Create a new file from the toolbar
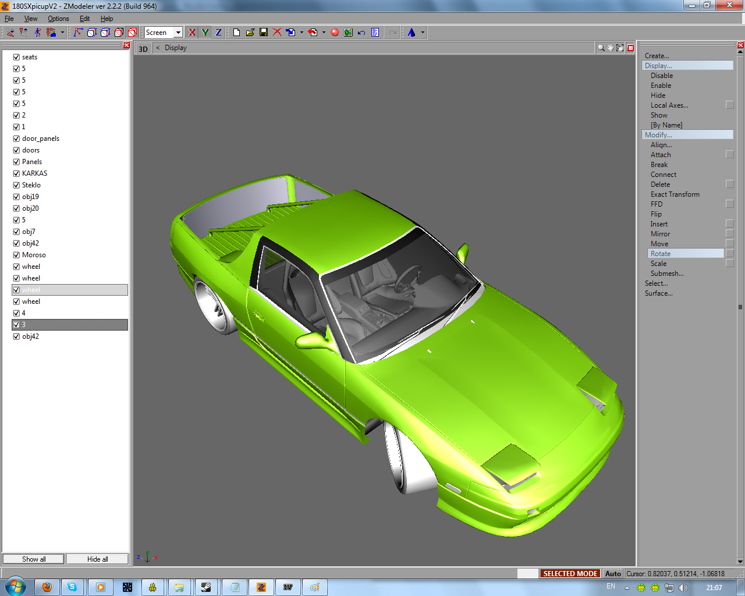745x596 pixels. point(236,33)
